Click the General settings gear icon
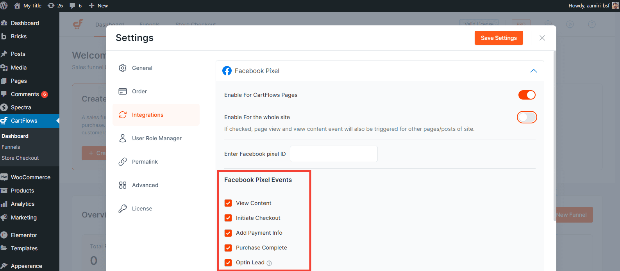 [123, 68]
